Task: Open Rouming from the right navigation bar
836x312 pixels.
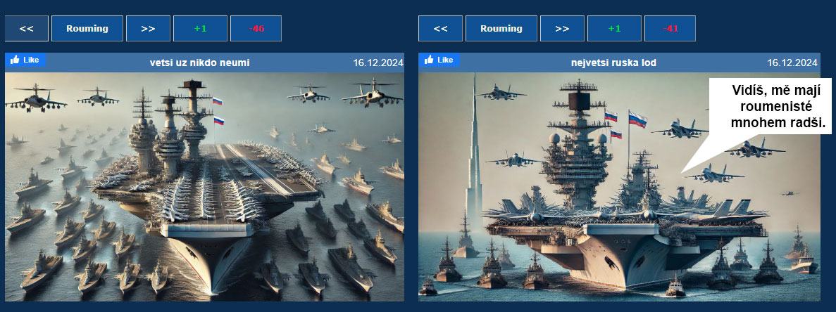Action: tap(501, 29)
